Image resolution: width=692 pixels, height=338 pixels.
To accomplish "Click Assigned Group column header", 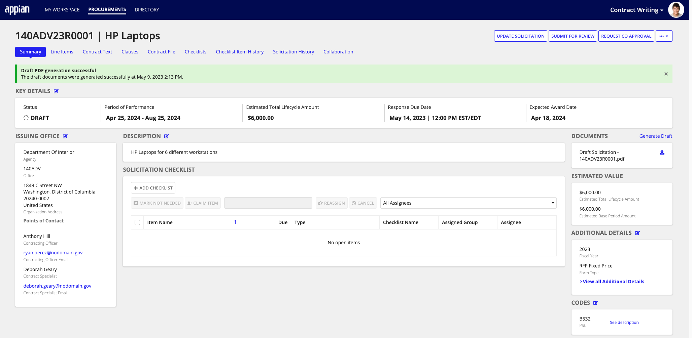I will click(459, 222).
